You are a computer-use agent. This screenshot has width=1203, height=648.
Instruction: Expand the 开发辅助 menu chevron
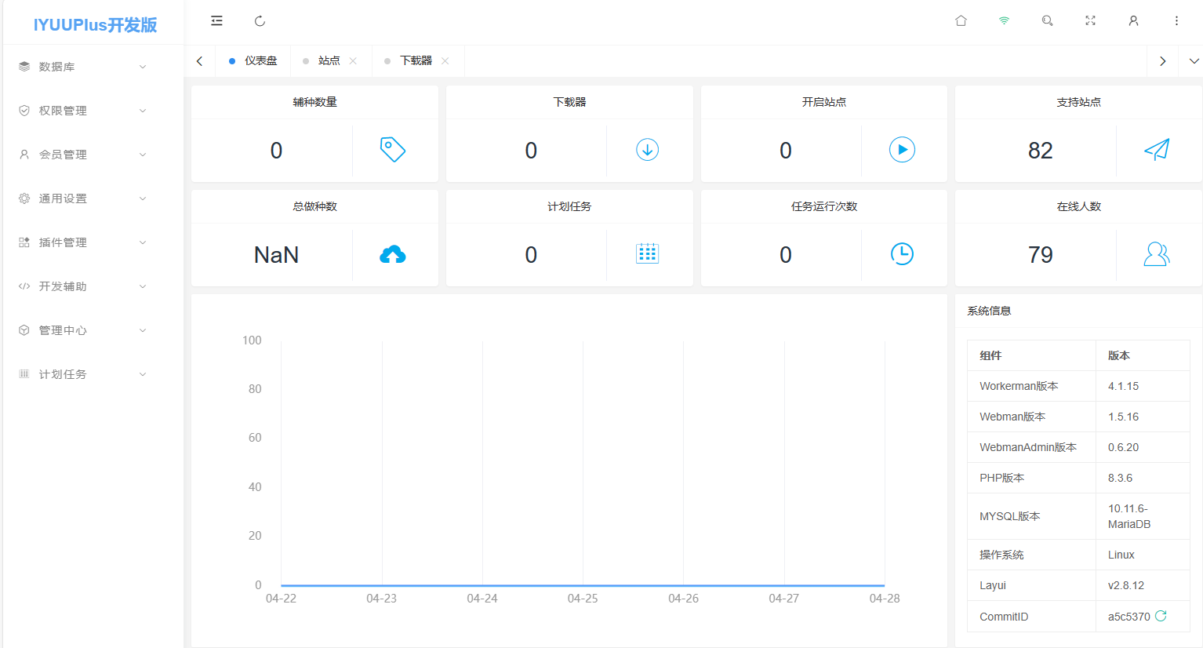[x=143, y=286]
